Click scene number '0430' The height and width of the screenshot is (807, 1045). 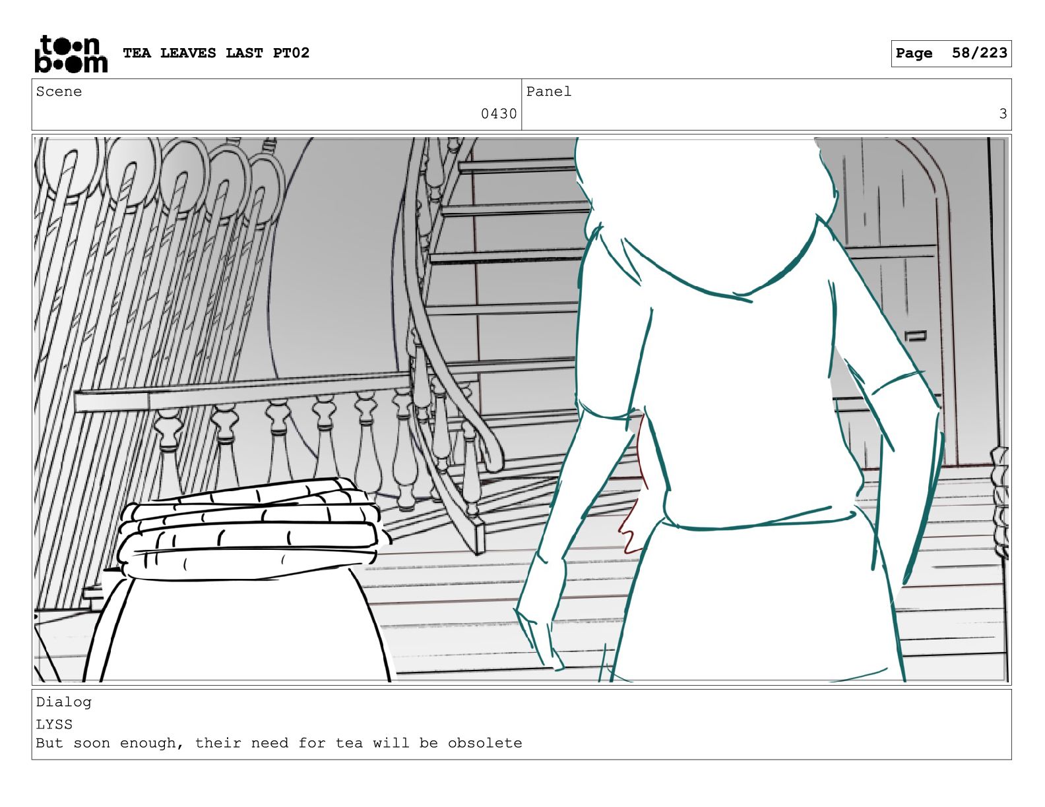click(x=499, y=114)
